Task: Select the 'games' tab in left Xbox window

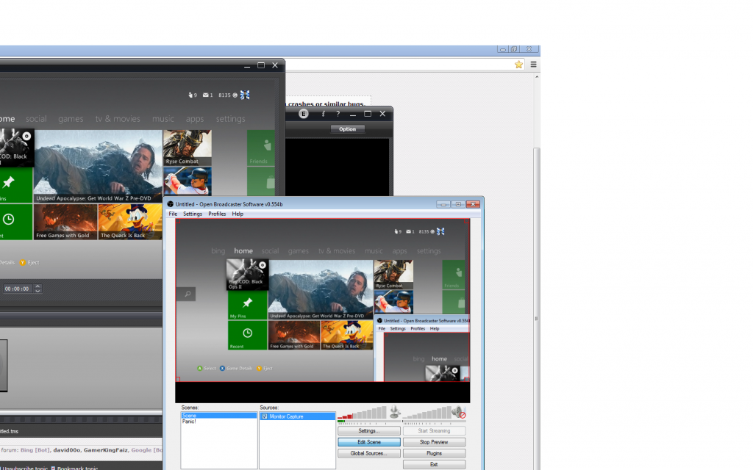Action: coord(71,118)
